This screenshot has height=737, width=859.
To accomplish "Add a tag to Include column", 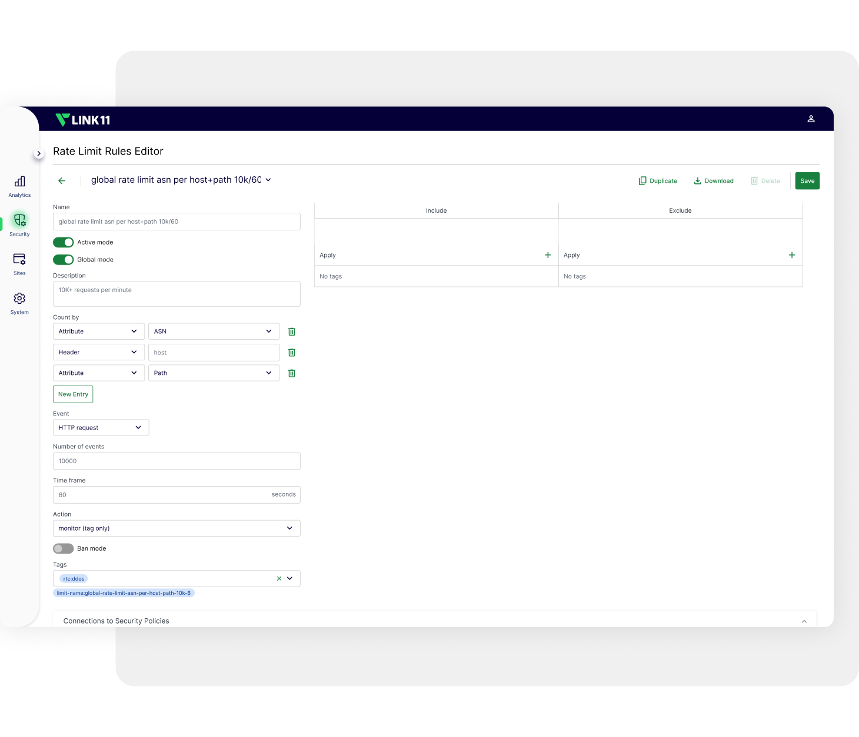I will [x=548, y=255].
